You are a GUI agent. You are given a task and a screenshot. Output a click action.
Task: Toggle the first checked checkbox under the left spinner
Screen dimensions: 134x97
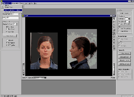tap(7, 27)
